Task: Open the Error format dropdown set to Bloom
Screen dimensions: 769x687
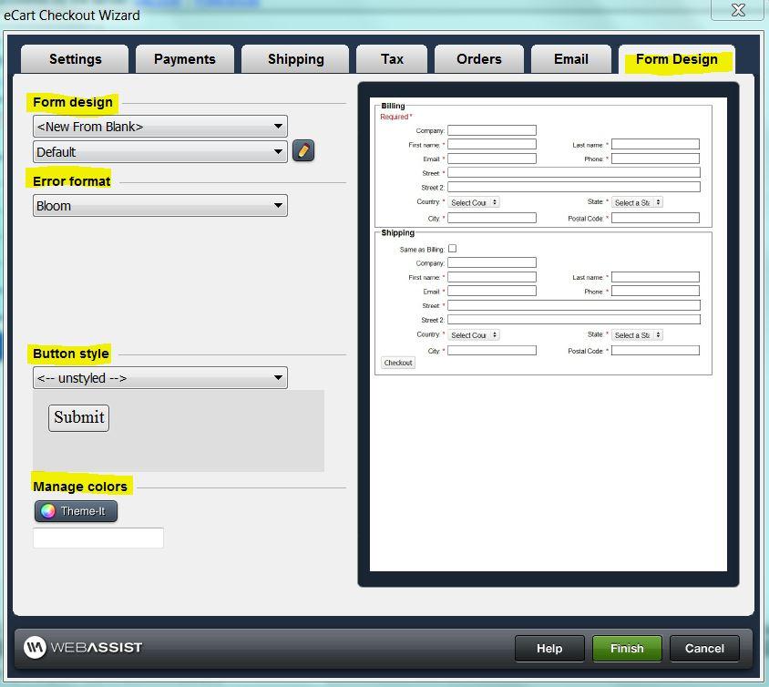Action: (159, 205)
